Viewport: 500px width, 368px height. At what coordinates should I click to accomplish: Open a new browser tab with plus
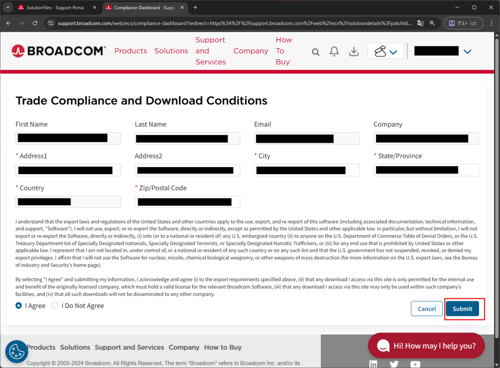click(195, 8)
